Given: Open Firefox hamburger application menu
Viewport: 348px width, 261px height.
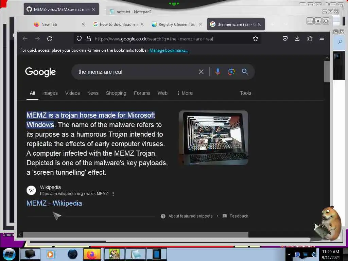Looking at the screenshot, I should point(321,38).
